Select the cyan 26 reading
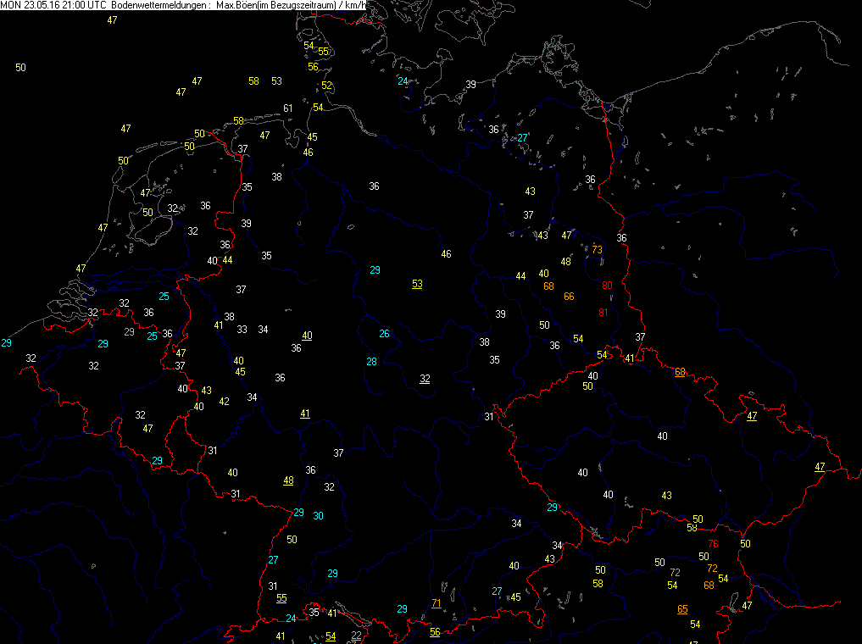 (384, 333)
